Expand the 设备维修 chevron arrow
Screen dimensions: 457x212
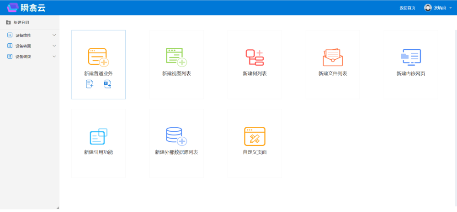pyautogui.click(x=54, y=35)
